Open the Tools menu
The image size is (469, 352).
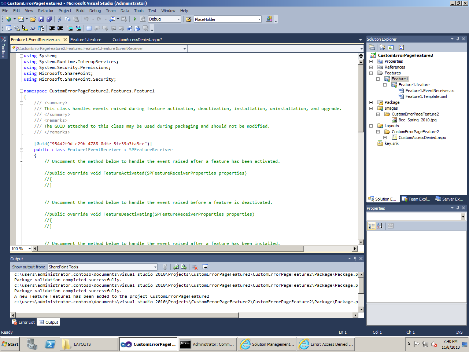[x=139, y=11]
